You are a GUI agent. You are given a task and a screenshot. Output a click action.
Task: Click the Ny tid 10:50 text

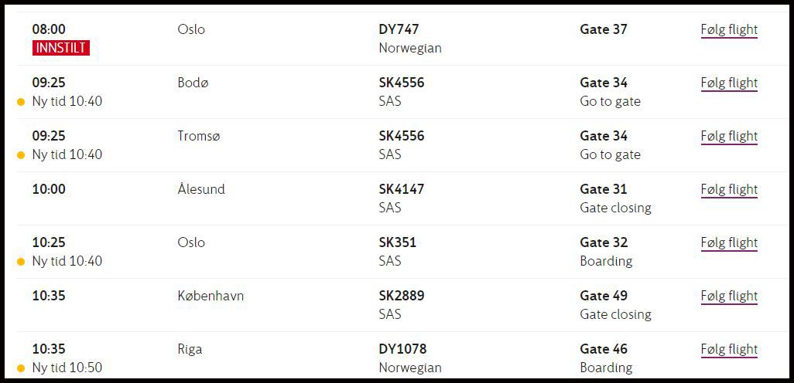(x=67, y=368)
